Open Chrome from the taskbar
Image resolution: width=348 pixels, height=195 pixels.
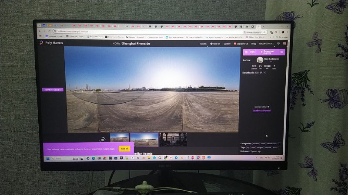(165, 158)
